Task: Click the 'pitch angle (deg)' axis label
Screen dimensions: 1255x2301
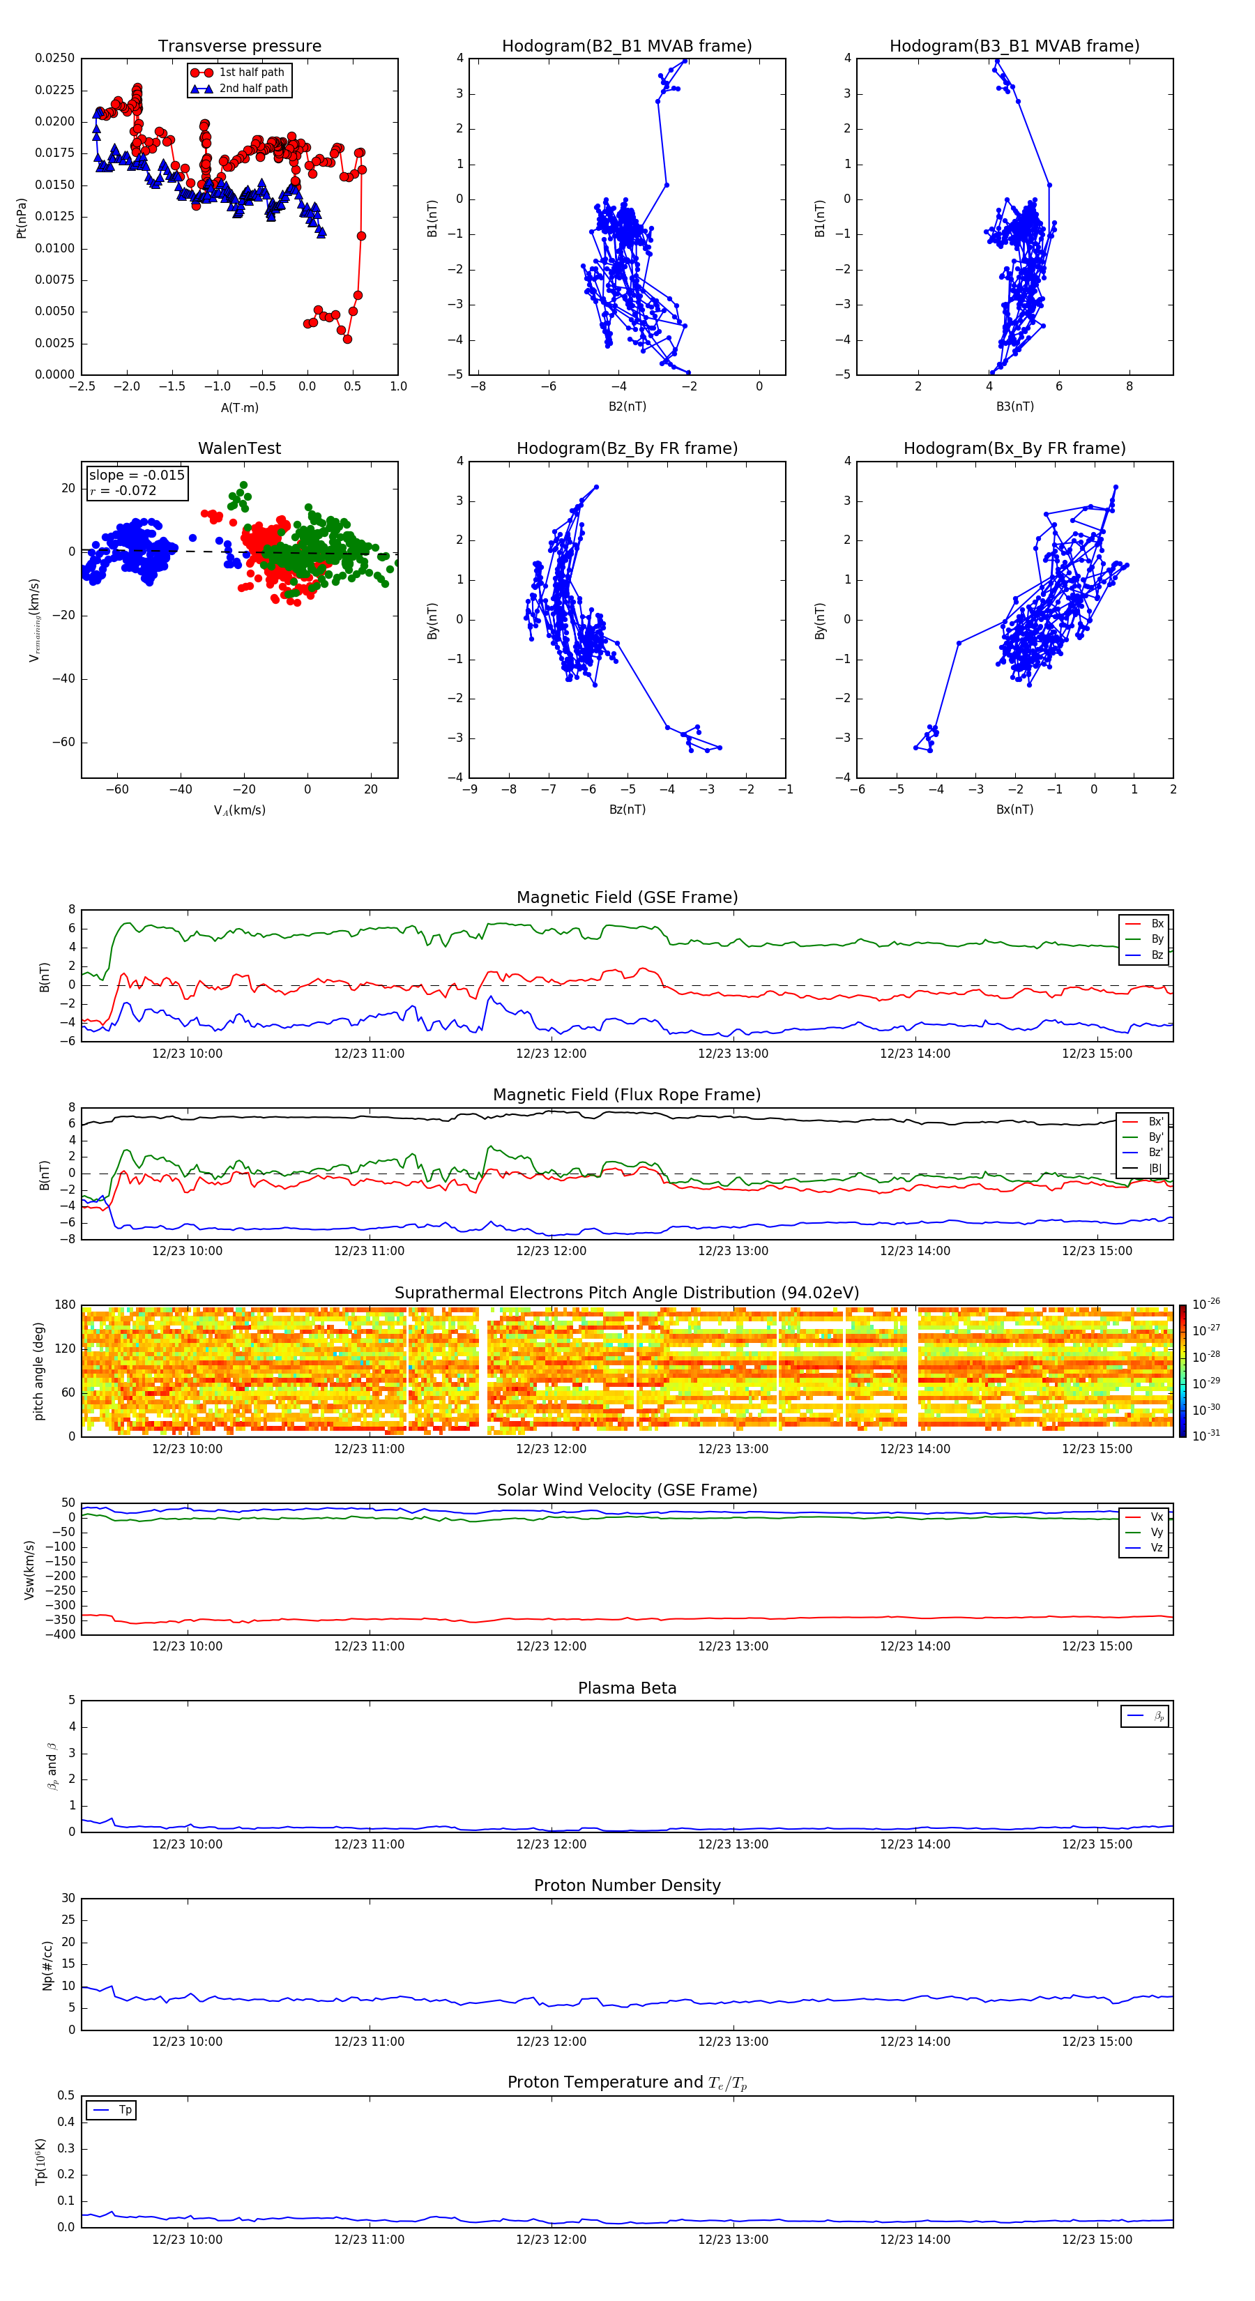Action: tap(38, 1371)
